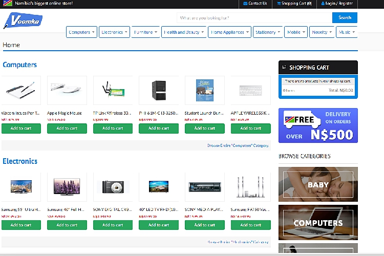Open Contact Us in top bar
This screenshot has height=256, width=384.
coord(254,4)
